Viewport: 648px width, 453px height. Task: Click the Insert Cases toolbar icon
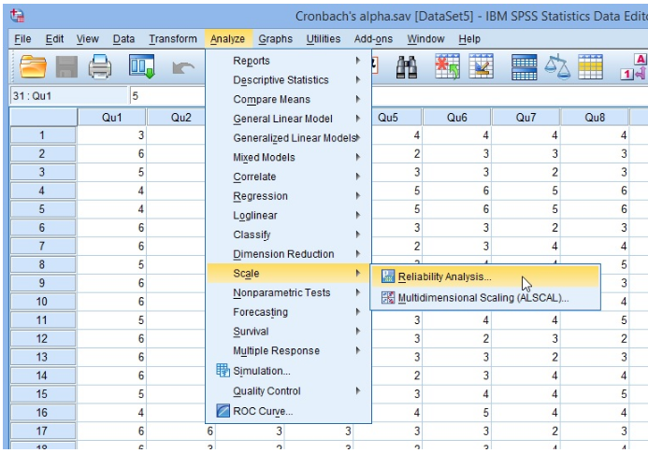447,66
